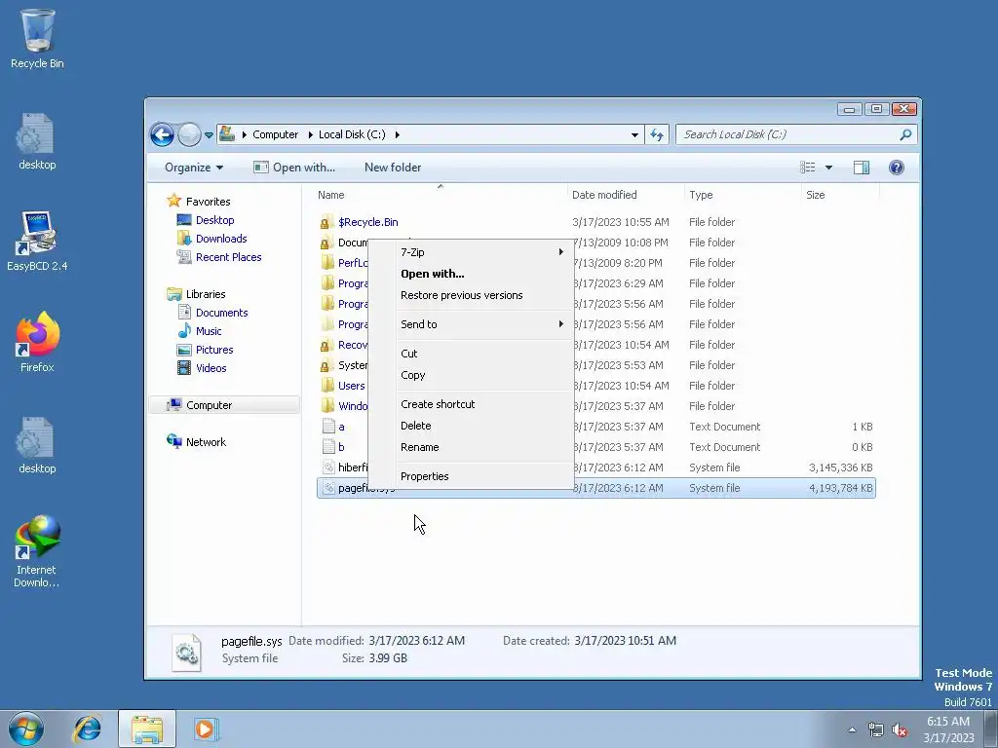
Task: Click the network tray icon
Action: [876, 730]
